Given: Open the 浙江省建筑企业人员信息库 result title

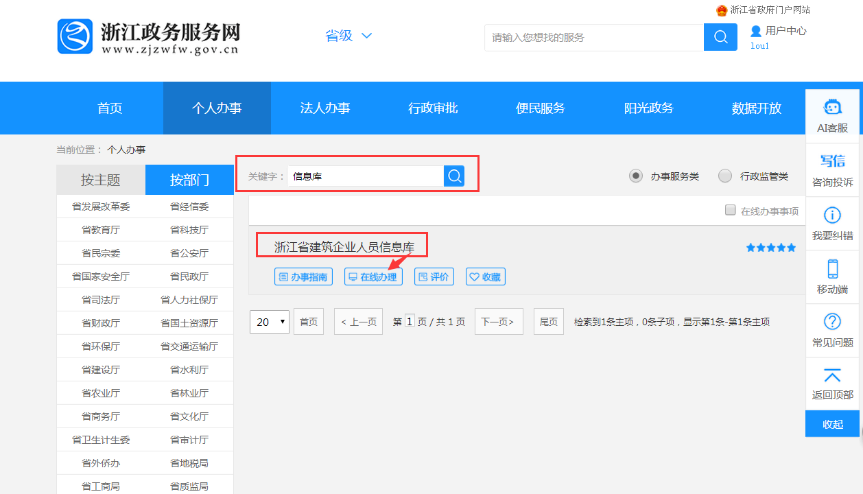Looking at the screenshot, I should tap(344, 247).
